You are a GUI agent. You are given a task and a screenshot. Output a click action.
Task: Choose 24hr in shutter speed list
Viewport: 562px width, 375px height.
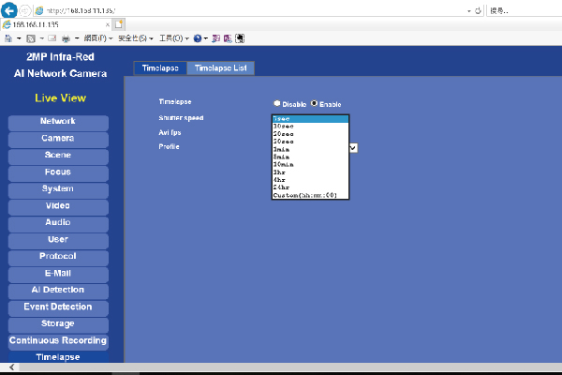click(x=310, y=187)
